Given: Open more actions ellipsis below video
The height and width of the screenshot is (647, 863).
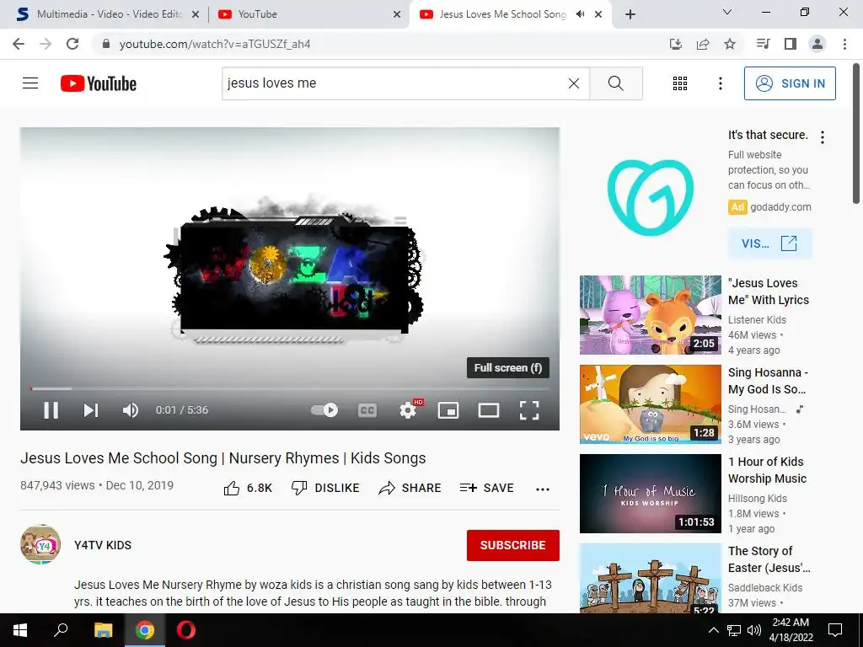Looking at the screenshot, I should pyautogui.click(x=543, y=489).
